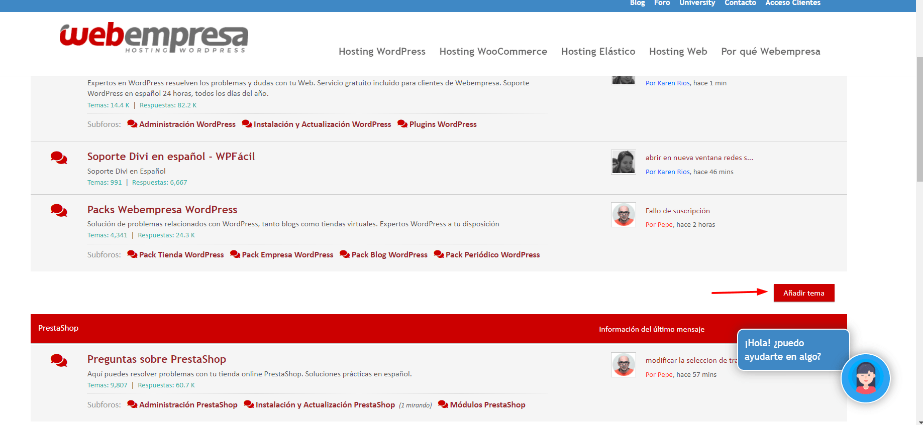The width and height of the screenshot is (923, 425).
Task: Click bubble icon before Pack Periódico WordPress
Action: click(439, 254)
